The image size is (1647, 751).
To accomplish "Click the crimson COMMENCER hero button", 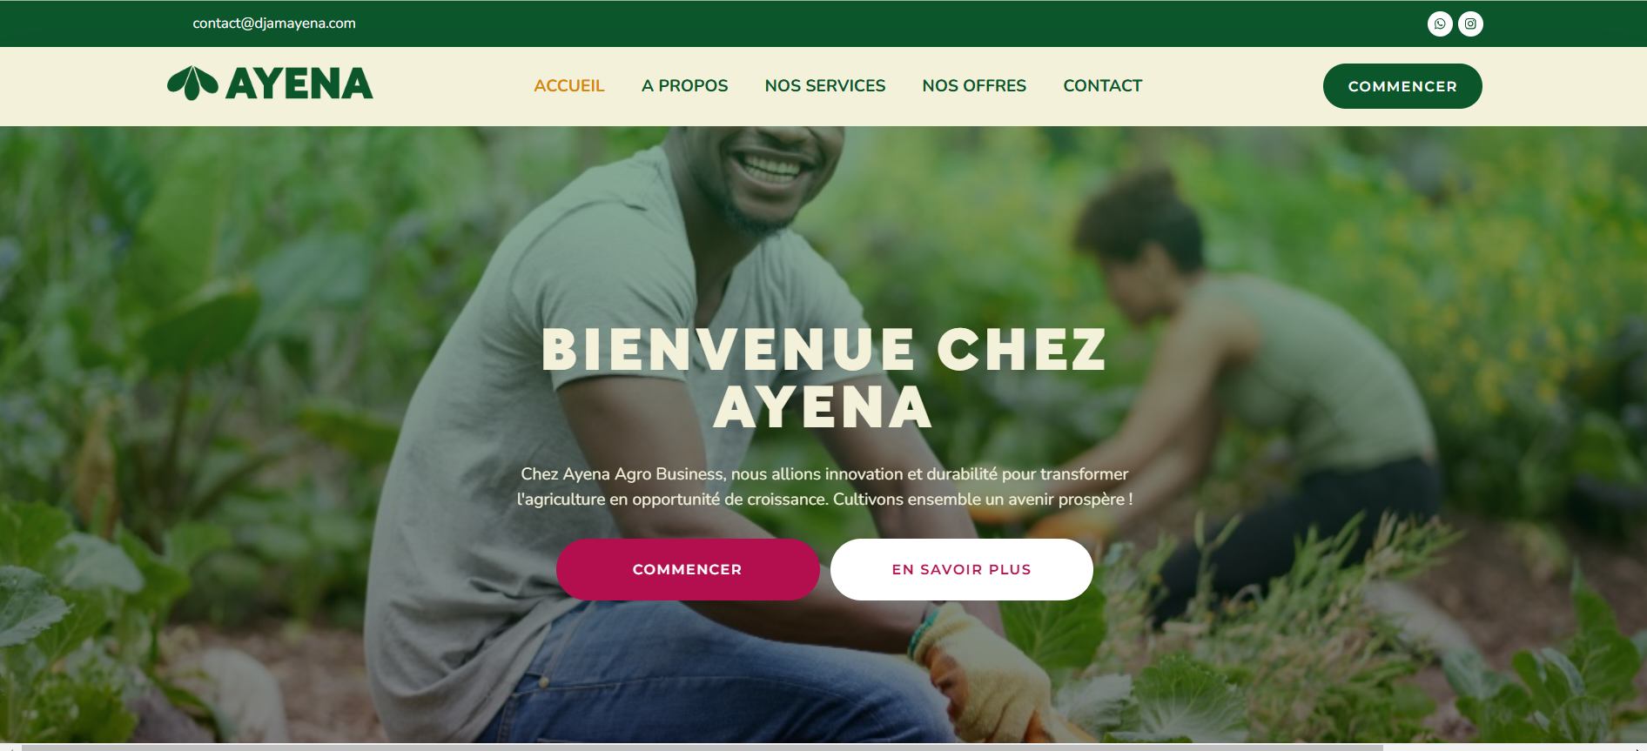I will (x=688, y=569).
